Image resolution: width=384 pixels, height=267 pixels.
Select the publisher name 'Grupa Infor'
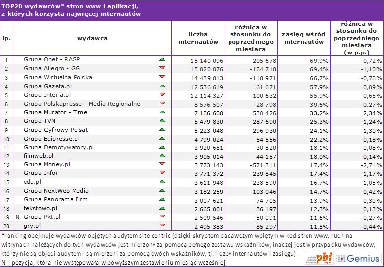point(41,173)
